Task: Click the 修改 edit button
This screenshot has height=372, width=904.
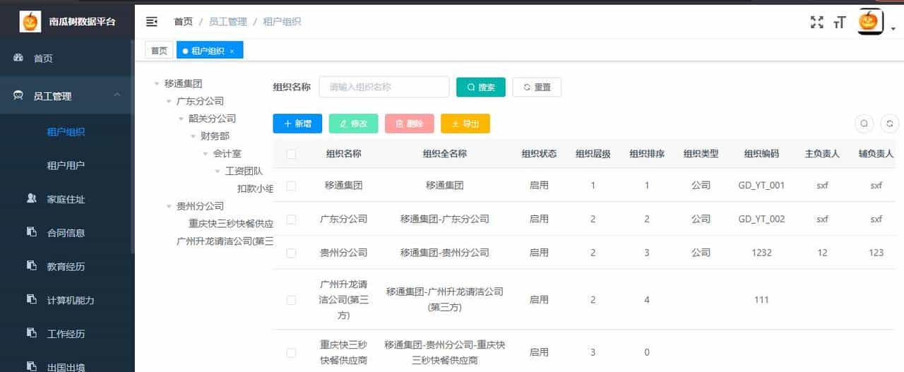Action: (354, 124)
